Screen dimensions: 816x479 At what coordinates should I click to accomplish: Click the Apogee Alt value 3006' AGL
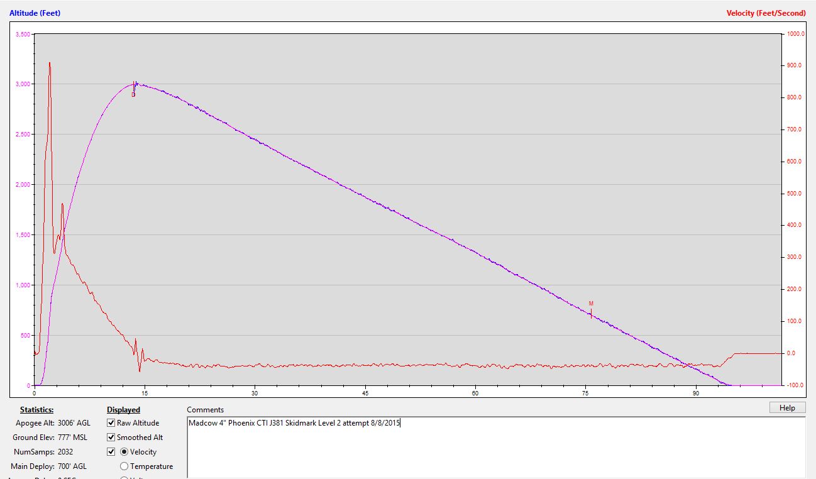tap(74, 423)
